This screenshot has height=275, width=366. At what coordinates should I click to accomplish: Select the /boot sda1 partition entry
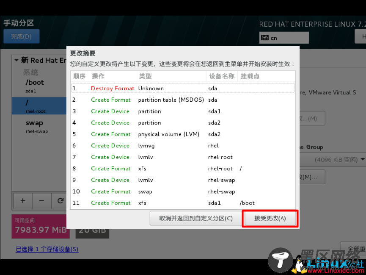click(39, 86)
